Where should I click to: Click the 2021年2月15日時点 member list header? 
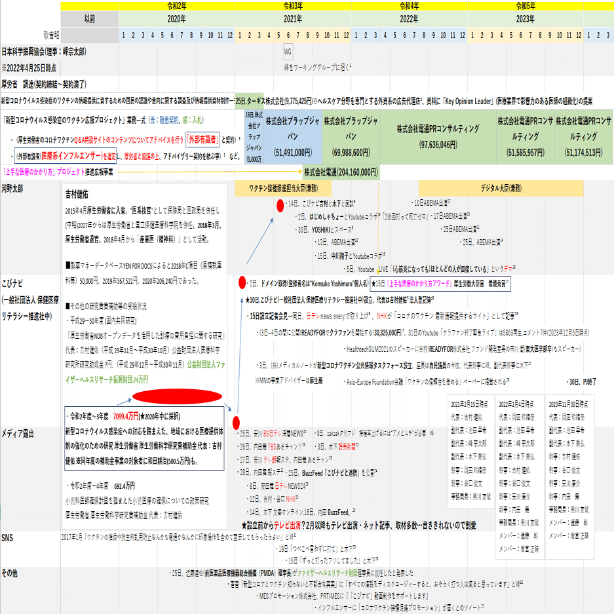(x=469, y=404)
